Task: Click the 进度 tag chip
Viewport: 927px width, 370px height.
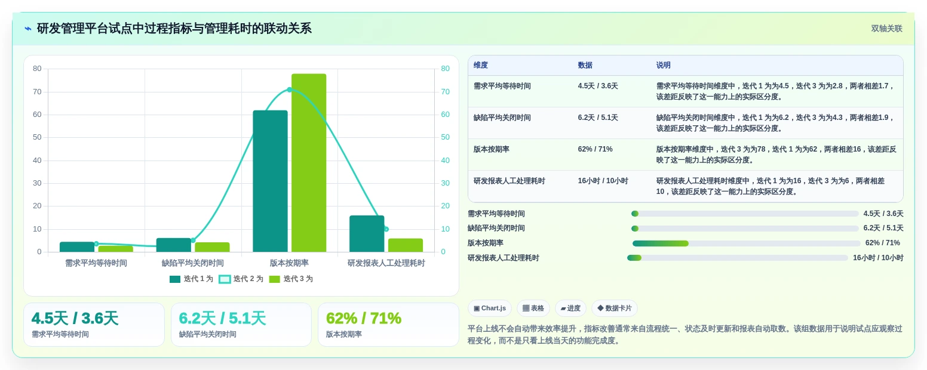Action: tap(570, 309)
